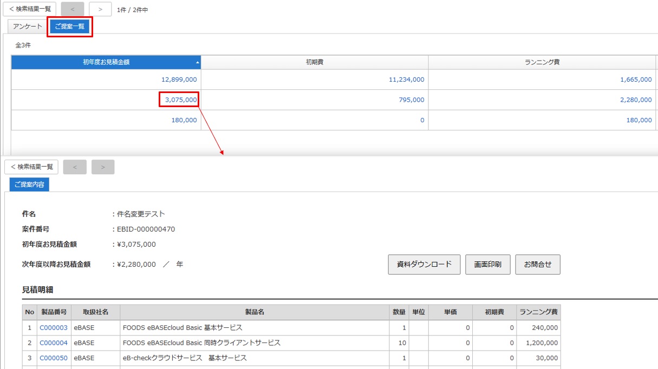Viewport: 658px width, 369px height.
Task: Click the upper next arrow button
Action: pos(100,9)
